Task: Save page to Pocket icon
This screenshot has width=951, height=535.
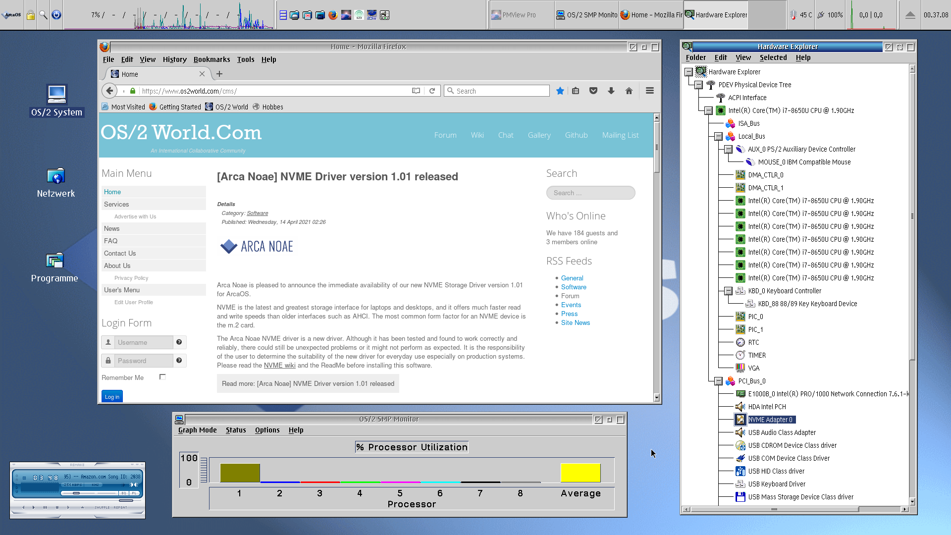Action: [593, 91]
